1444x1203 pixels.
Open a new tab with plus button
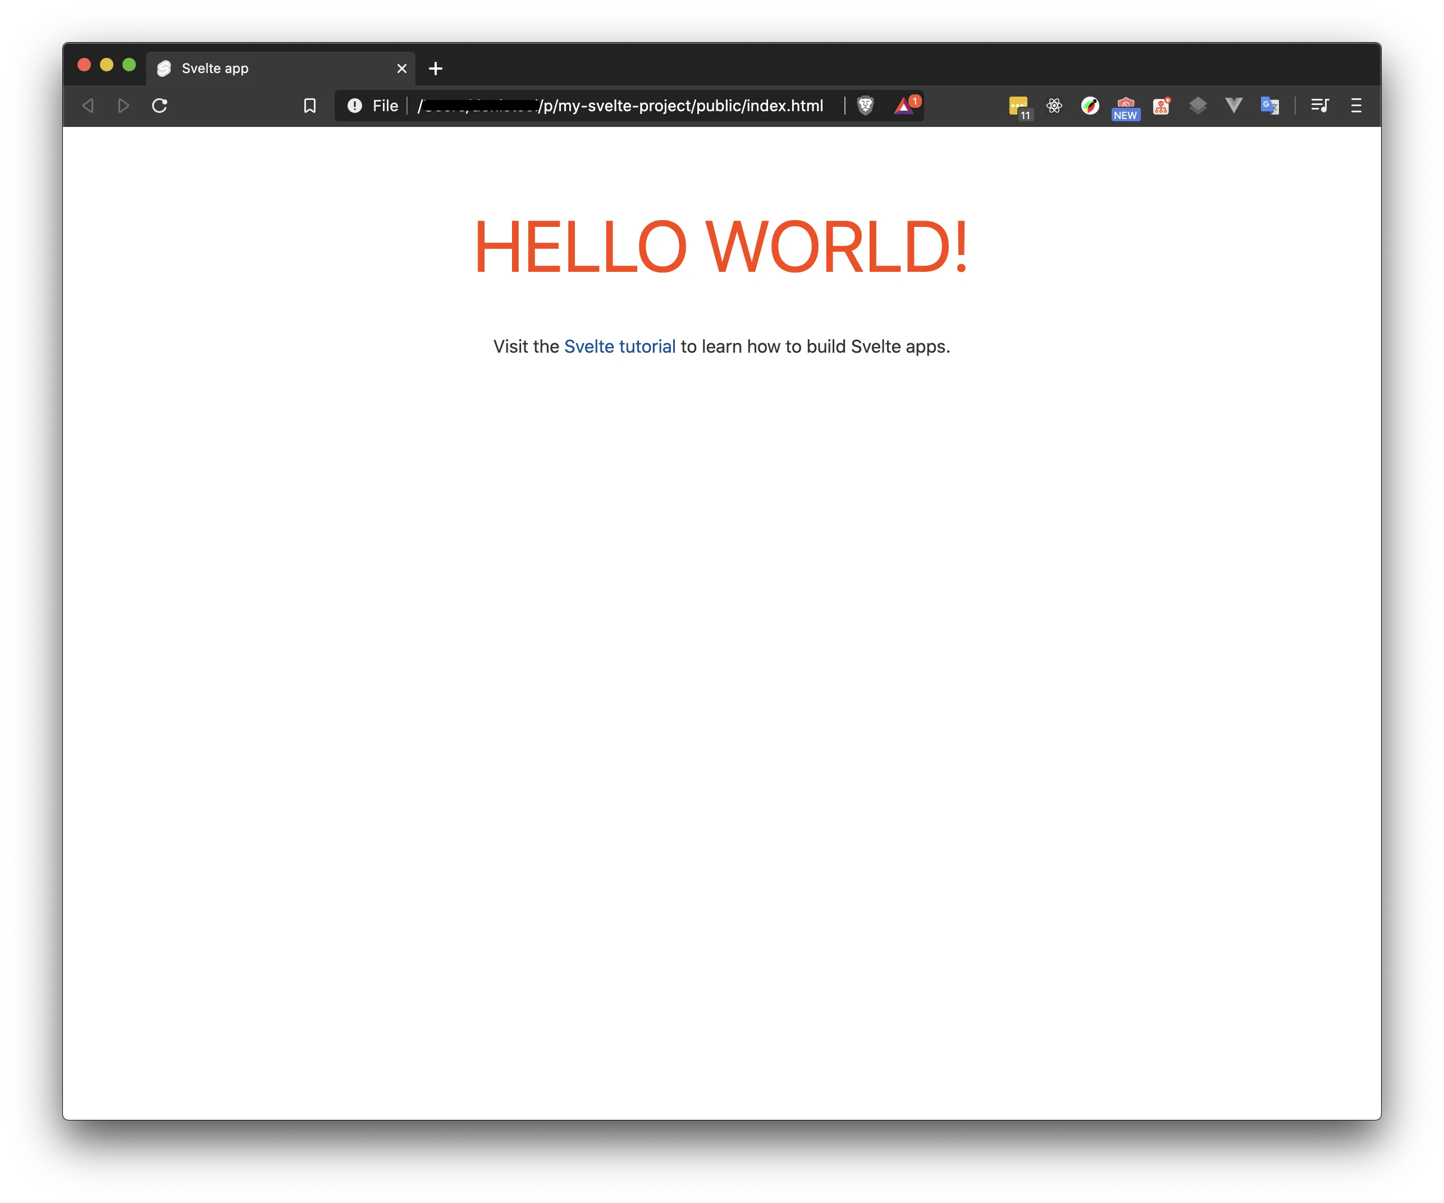tap(435, 69)
